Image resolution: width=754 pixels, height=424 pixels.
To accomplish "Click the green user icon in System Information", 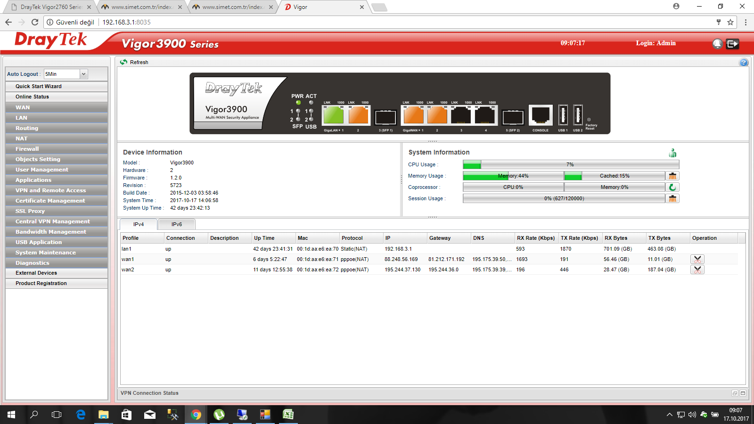I will [x=672, y=153].
